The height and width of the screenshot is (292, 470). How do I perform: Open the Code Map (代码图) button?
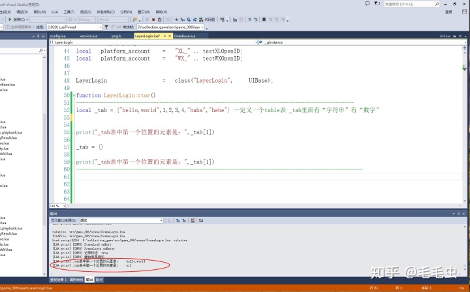(x=207, y=20)
